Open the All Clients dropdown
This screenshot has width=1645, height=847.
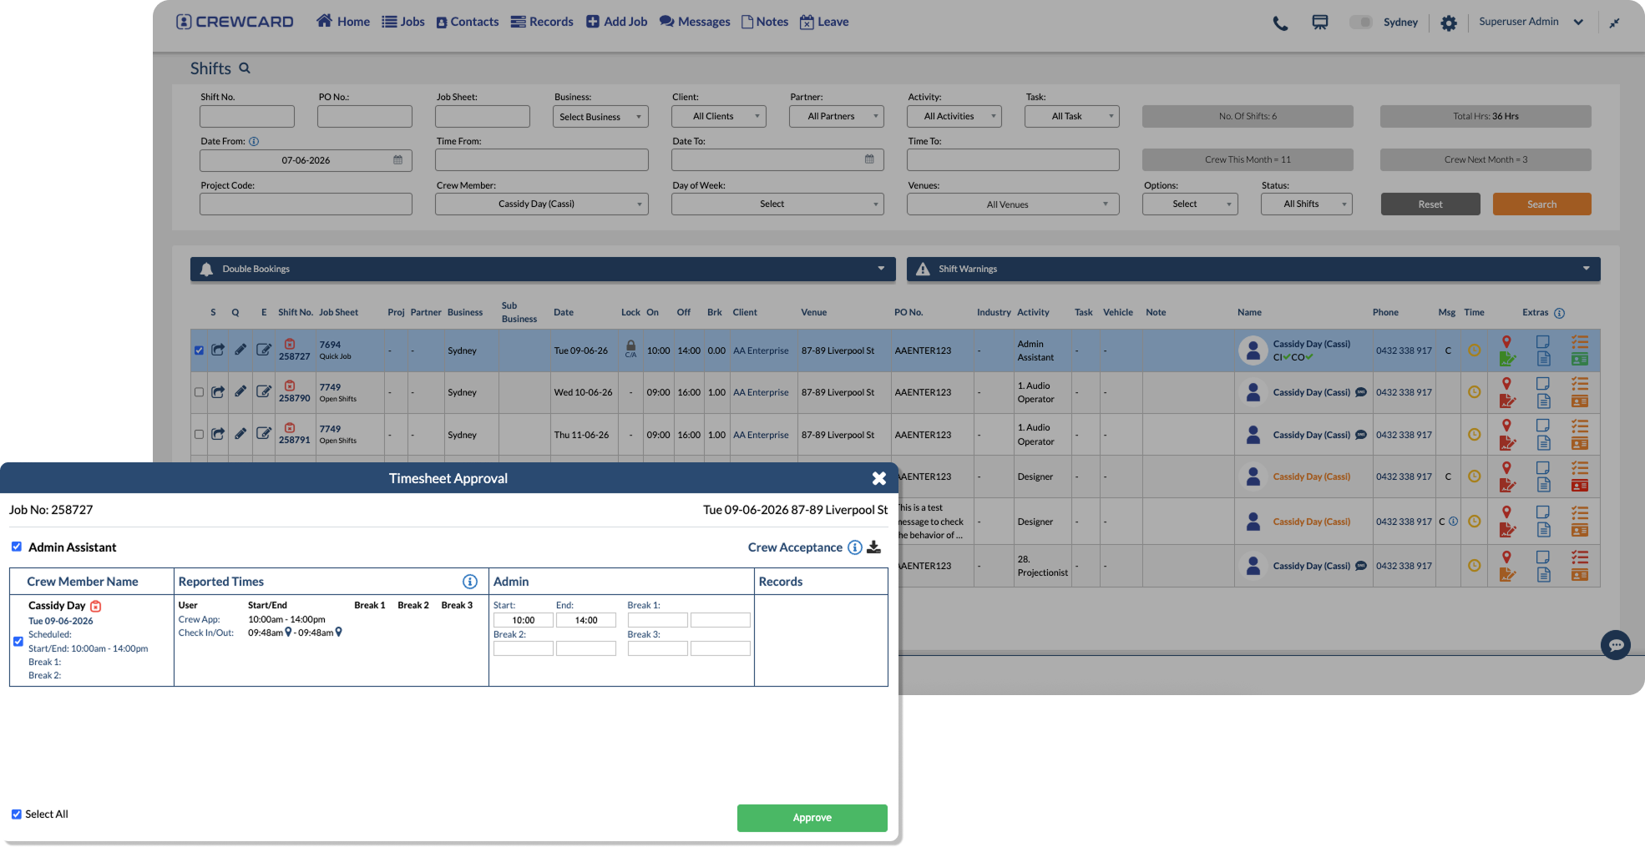(x=719, y=117)
